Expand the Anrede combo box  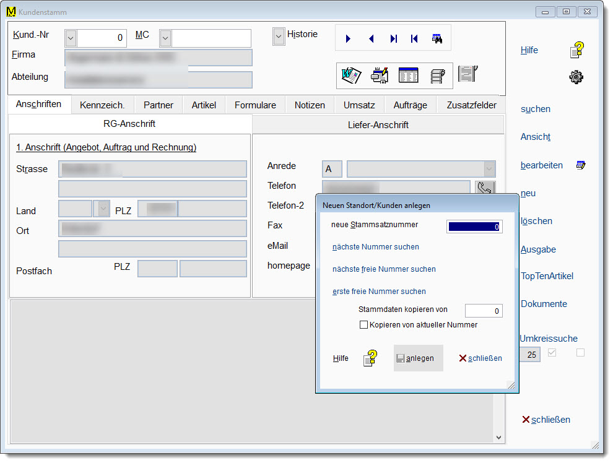tap(489, 169)
